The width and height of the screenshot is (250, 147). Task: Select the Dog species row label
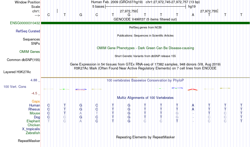(x=37, y=117)
